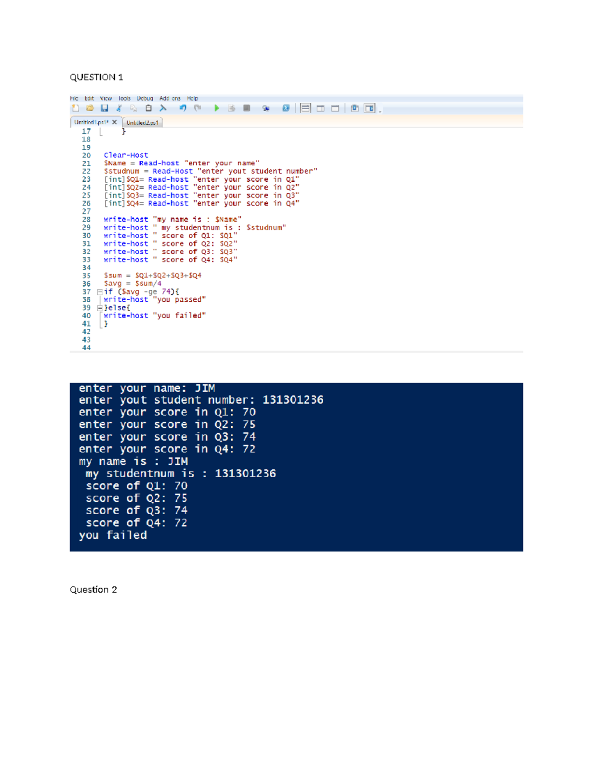Open toolbar overflow dropdown arrow
The width and height of the screenshot is (593, 767).
(380, 111)
